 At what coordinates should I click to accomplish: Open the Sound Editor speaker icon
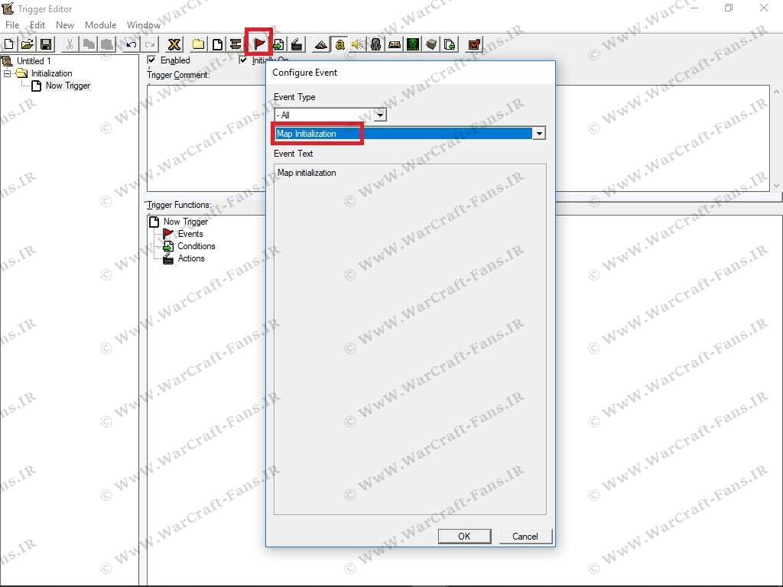[x=358, y=44]
